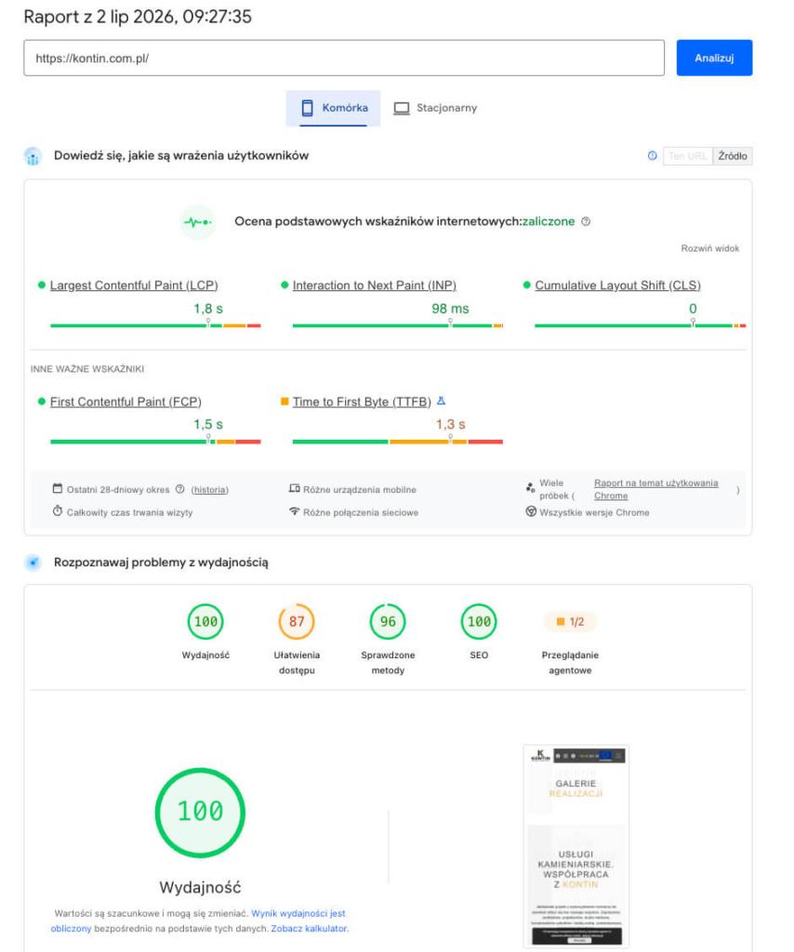Click help icon next to zaliczone assessment

586,221
